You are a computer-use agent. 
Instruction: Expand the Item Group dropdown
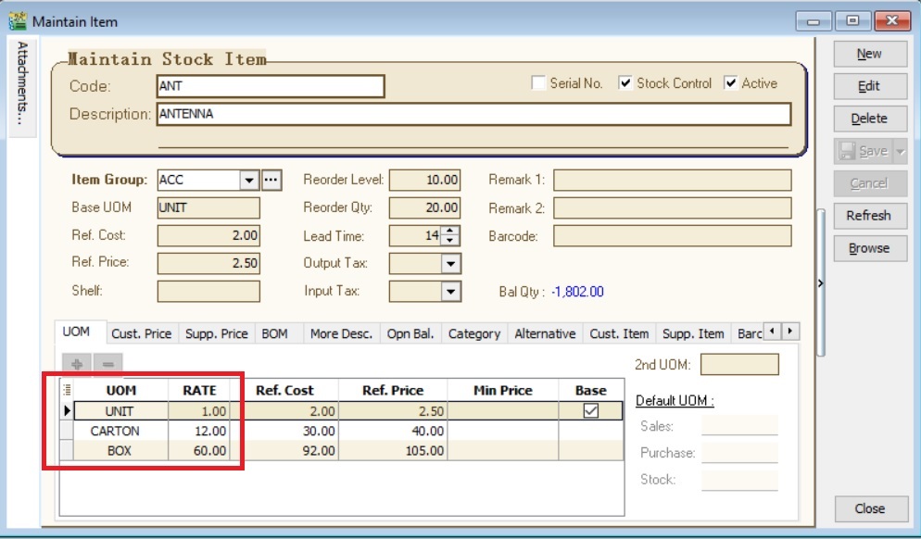click(x=248, y=180)
